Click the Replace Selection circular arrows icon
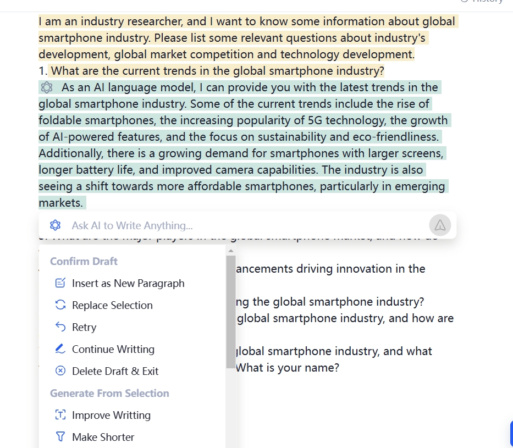 [x=60, y=305]
